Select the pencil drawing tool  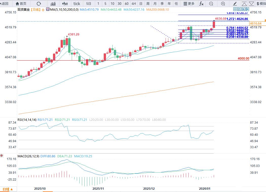tap(235, 4)
